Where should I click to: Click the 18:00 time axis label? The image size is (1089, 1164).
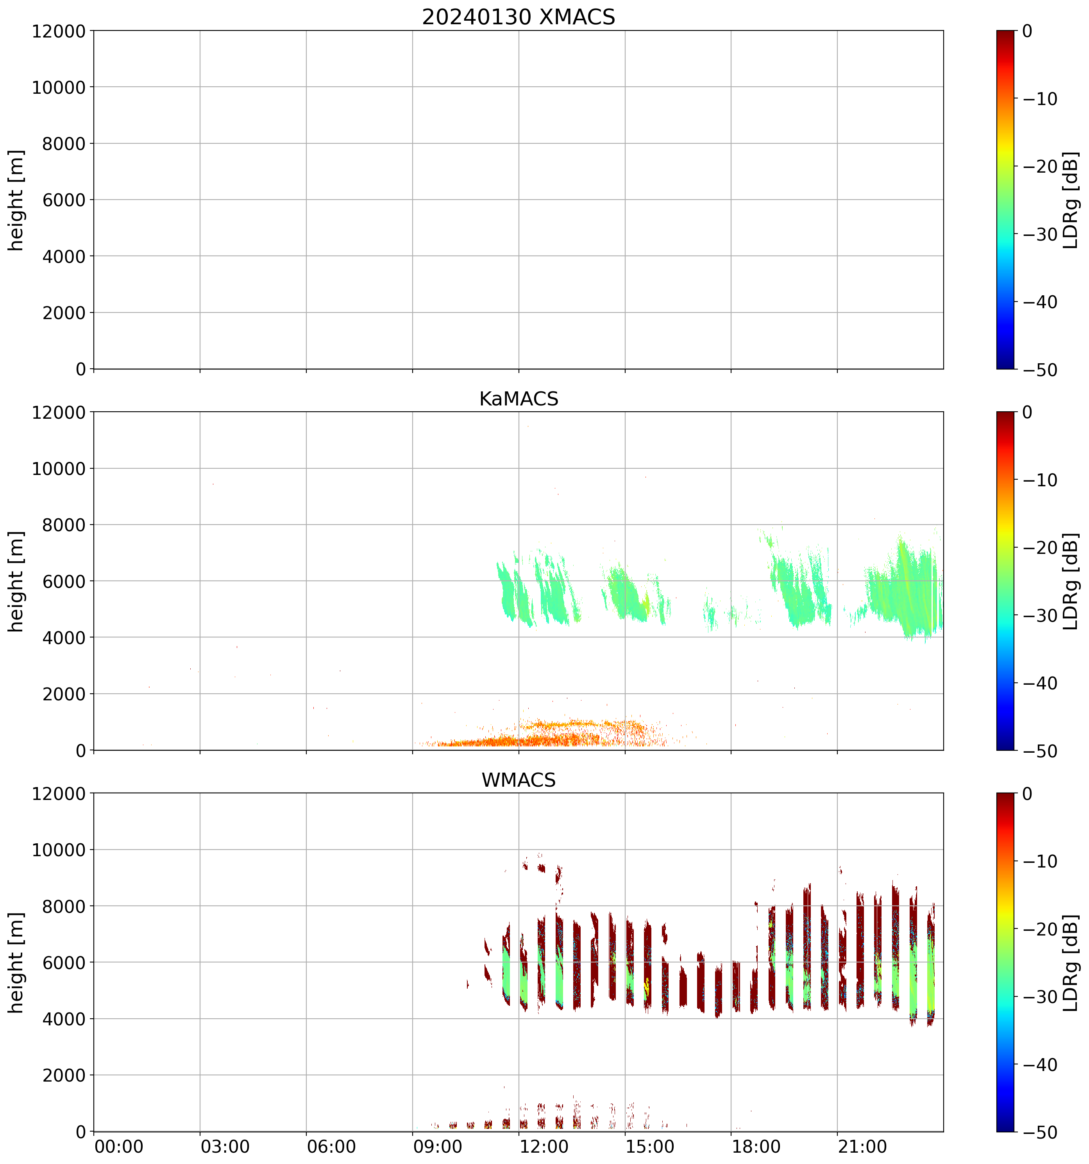pyautogui.click(x=756, y=1146)
